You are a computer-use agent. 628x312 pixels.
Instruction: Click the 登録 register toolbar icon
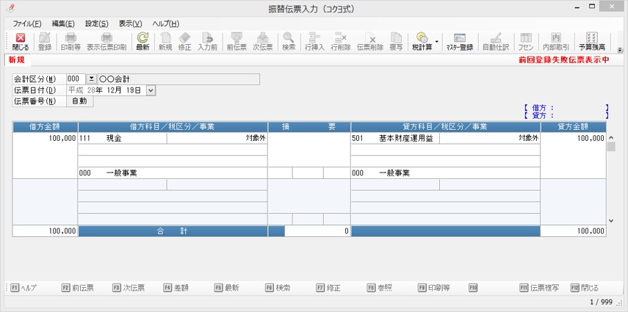45,41
